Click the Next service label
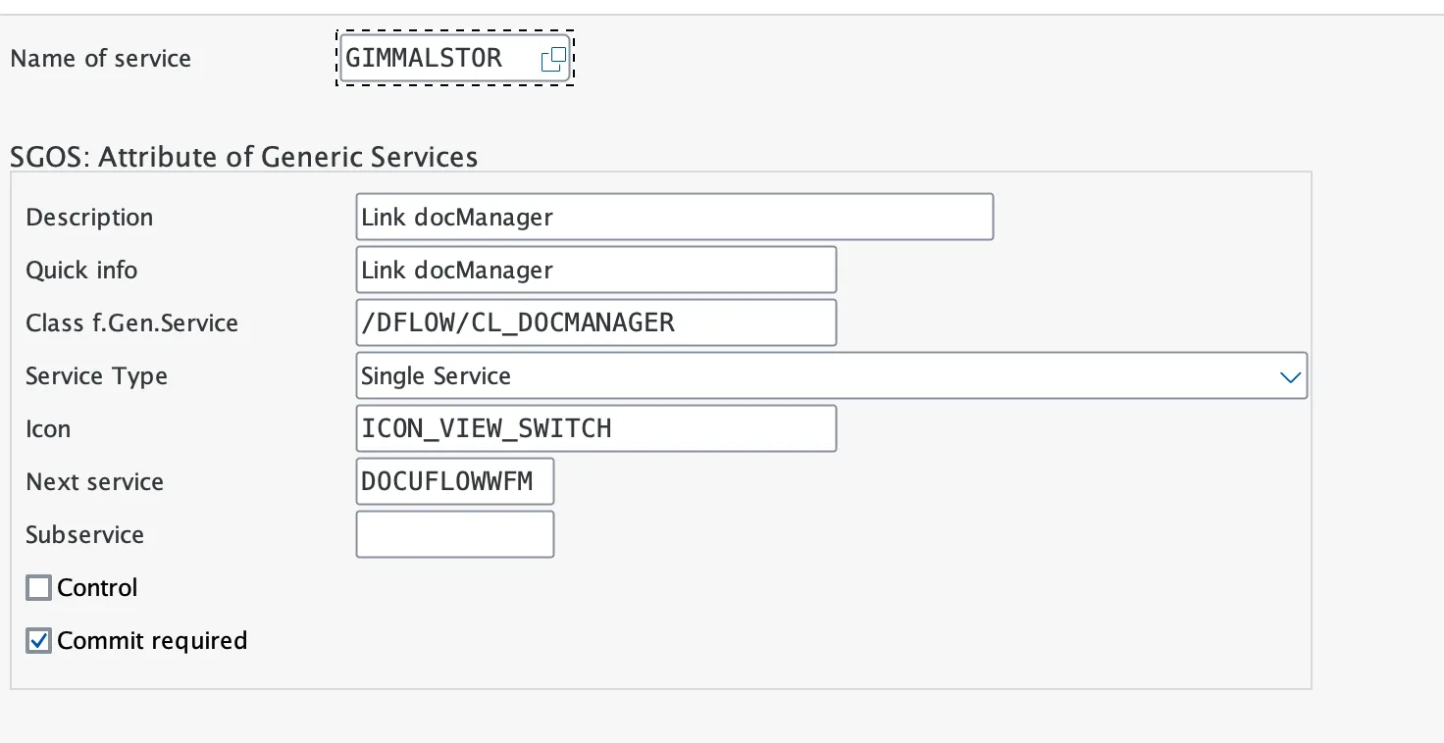 [95, 482]
